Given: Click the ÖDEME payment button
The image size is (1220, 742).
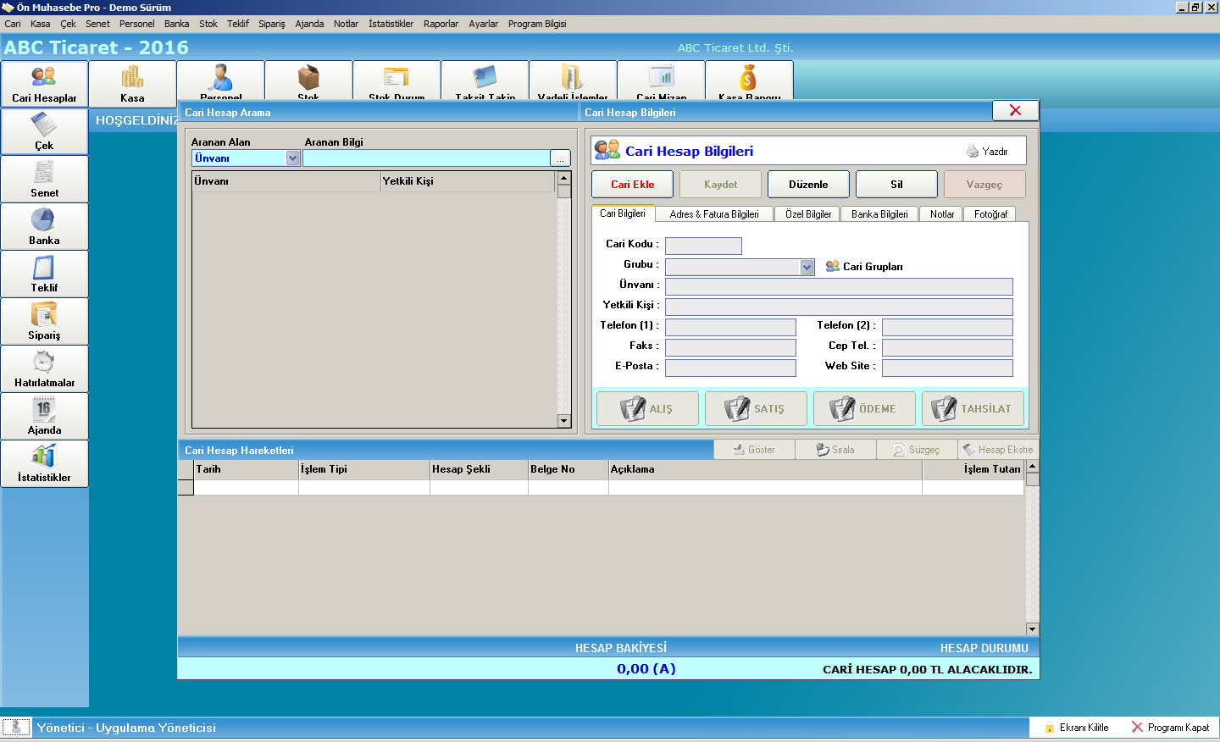Looking at the screenshot, I should pos(864,408).
